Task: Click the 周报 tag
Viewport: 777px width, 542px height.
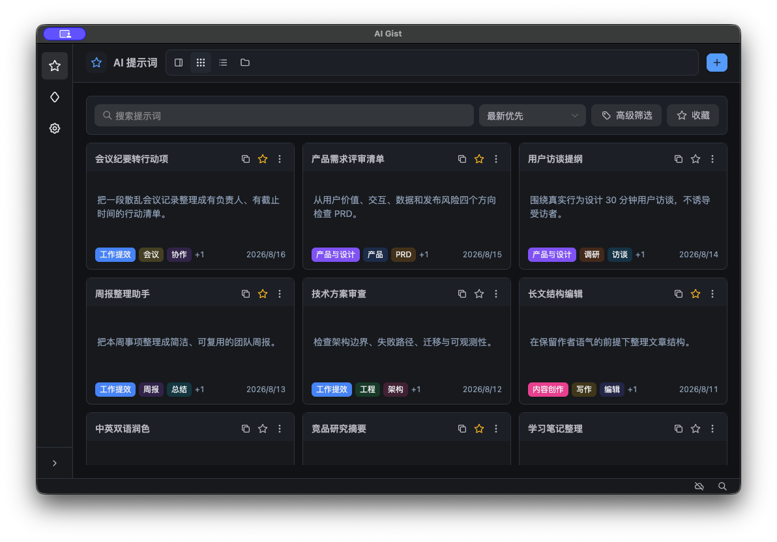Action: click(x=151, y=390)
